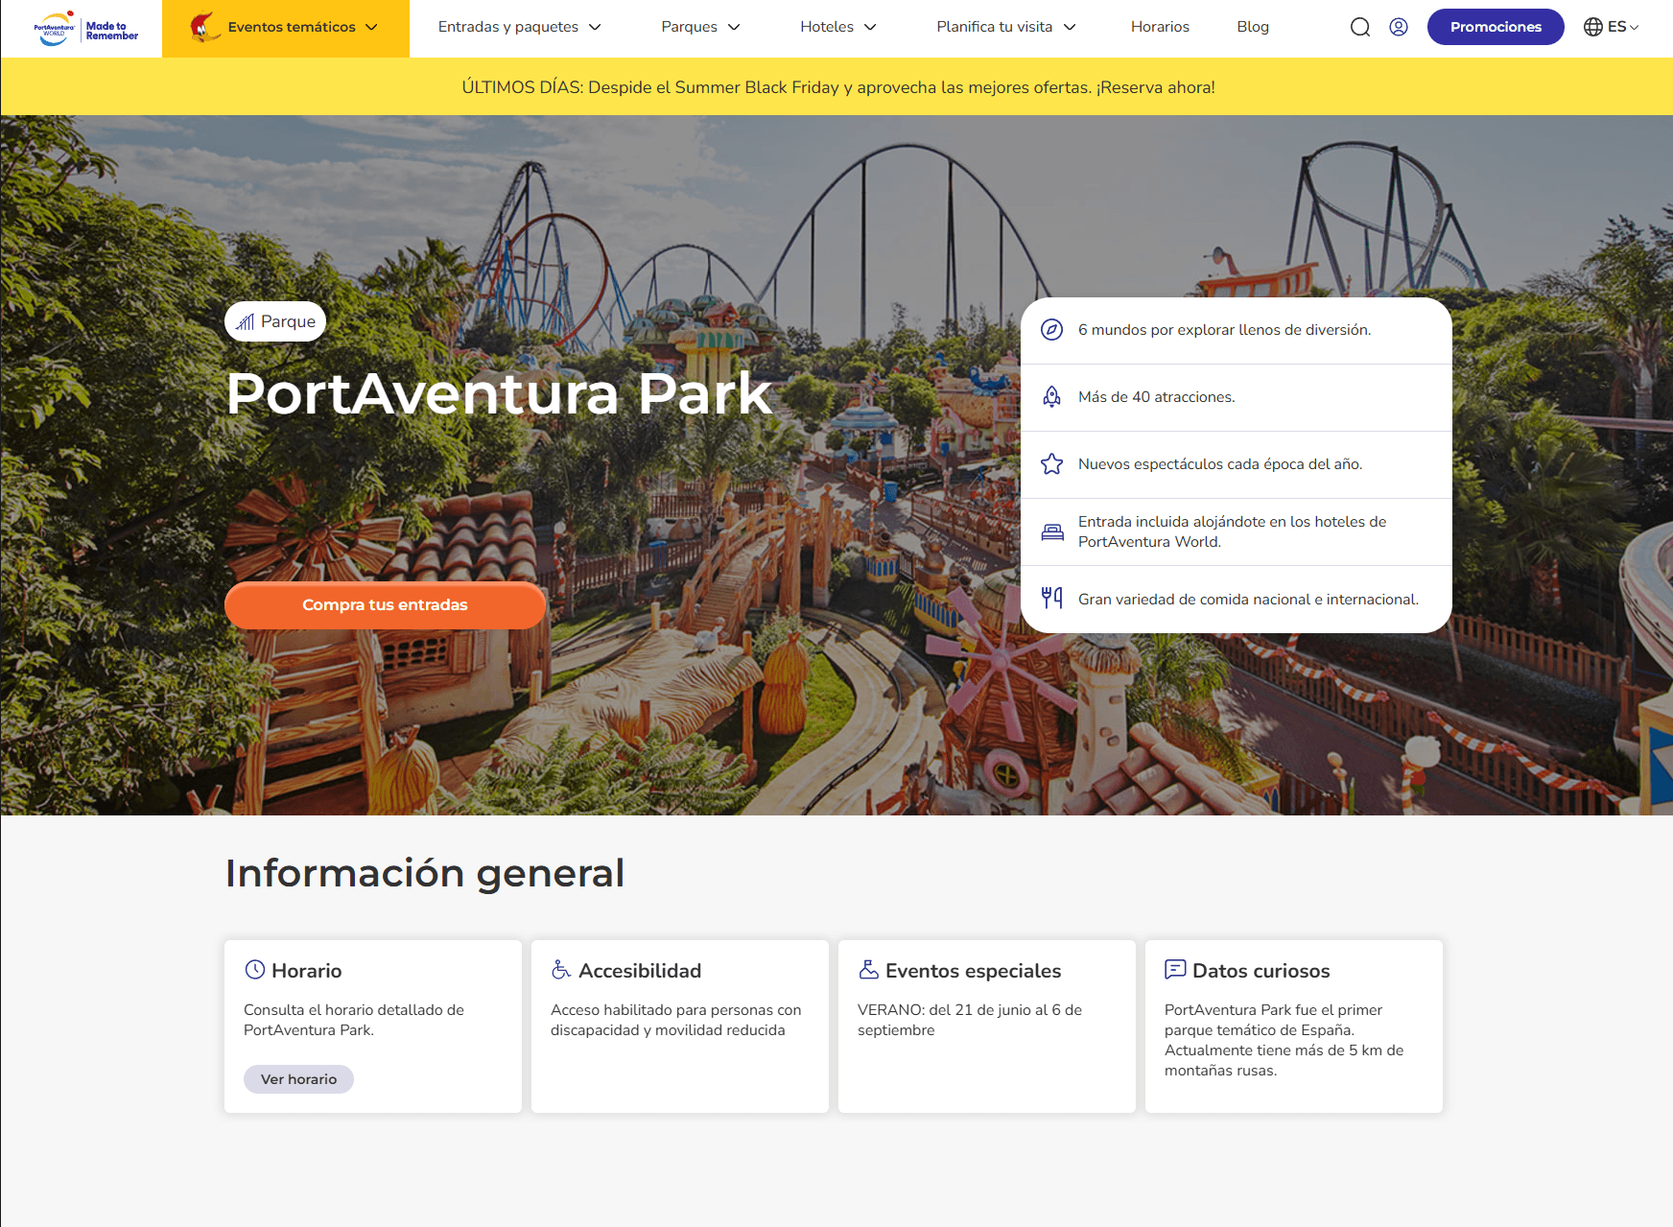The height and width of the screenshot is (1227, 1673).
Task: Expand the Hoteles menu chevron
Action: coord(870,27)
